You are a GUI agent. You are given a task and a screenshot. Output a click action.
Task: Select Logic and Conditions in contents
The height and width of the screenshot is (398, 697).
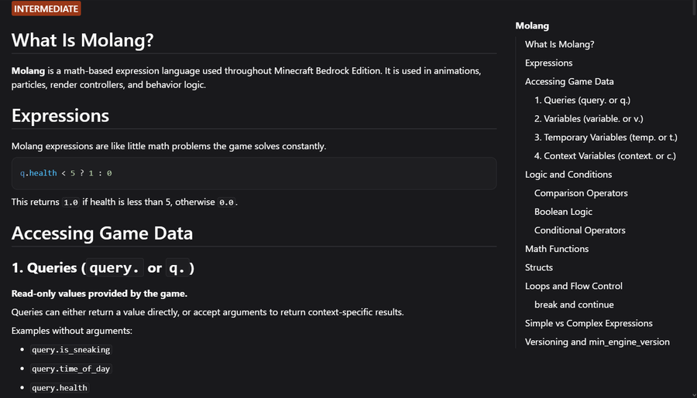[568, 174]
